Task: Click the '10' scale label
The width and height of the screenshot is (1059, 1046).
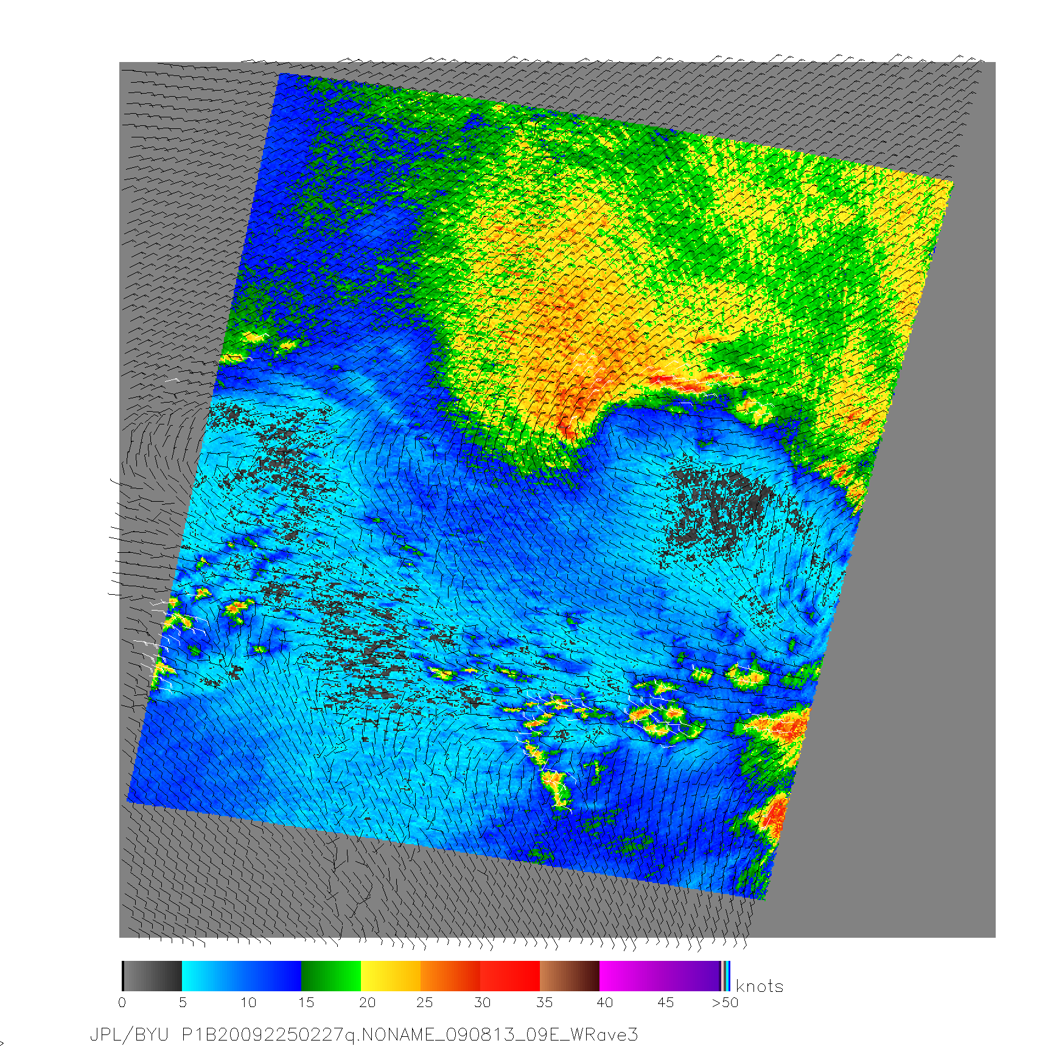Action: click(x=248, y=1002)
